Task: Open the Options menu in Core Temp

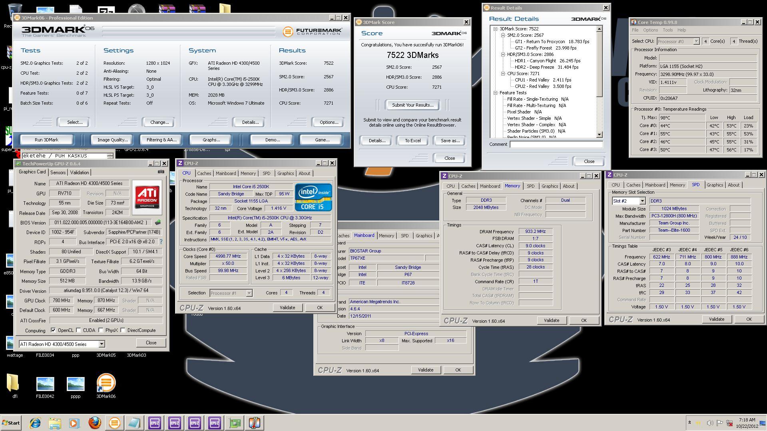Action: coord(650,30)
